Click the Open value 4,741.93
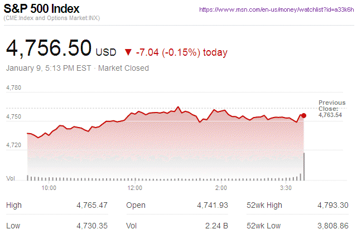The height and width of the screenshot is (234, 357). 213,206
